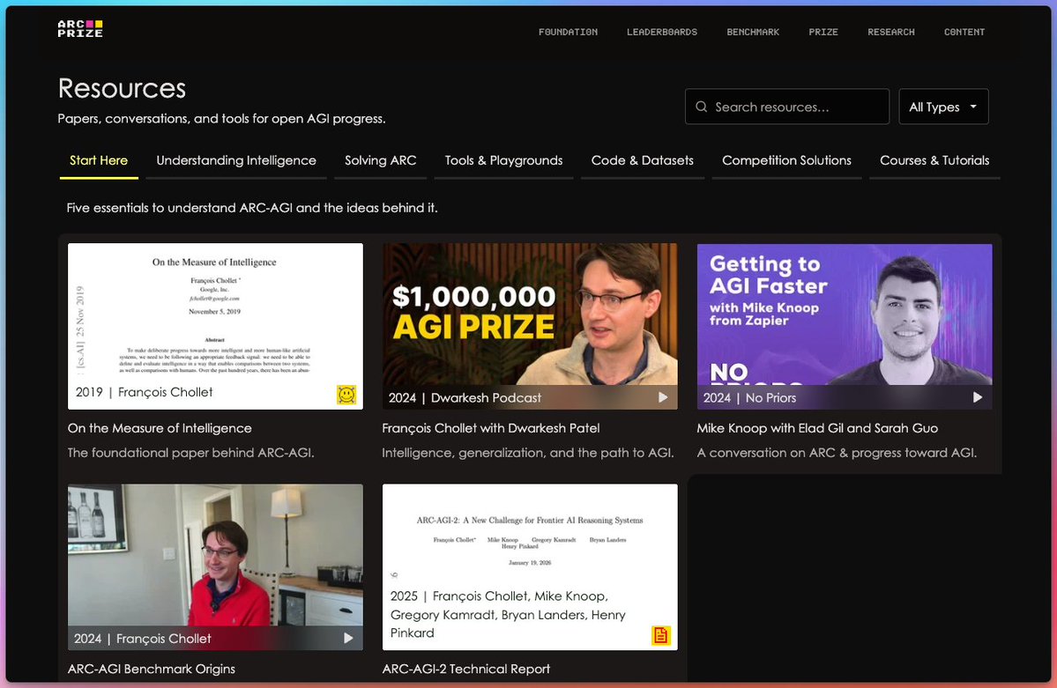Click the yellow smiley icon on the 2019 paper card
This screenshot has width=1057, height=688.
pos(346,395)
